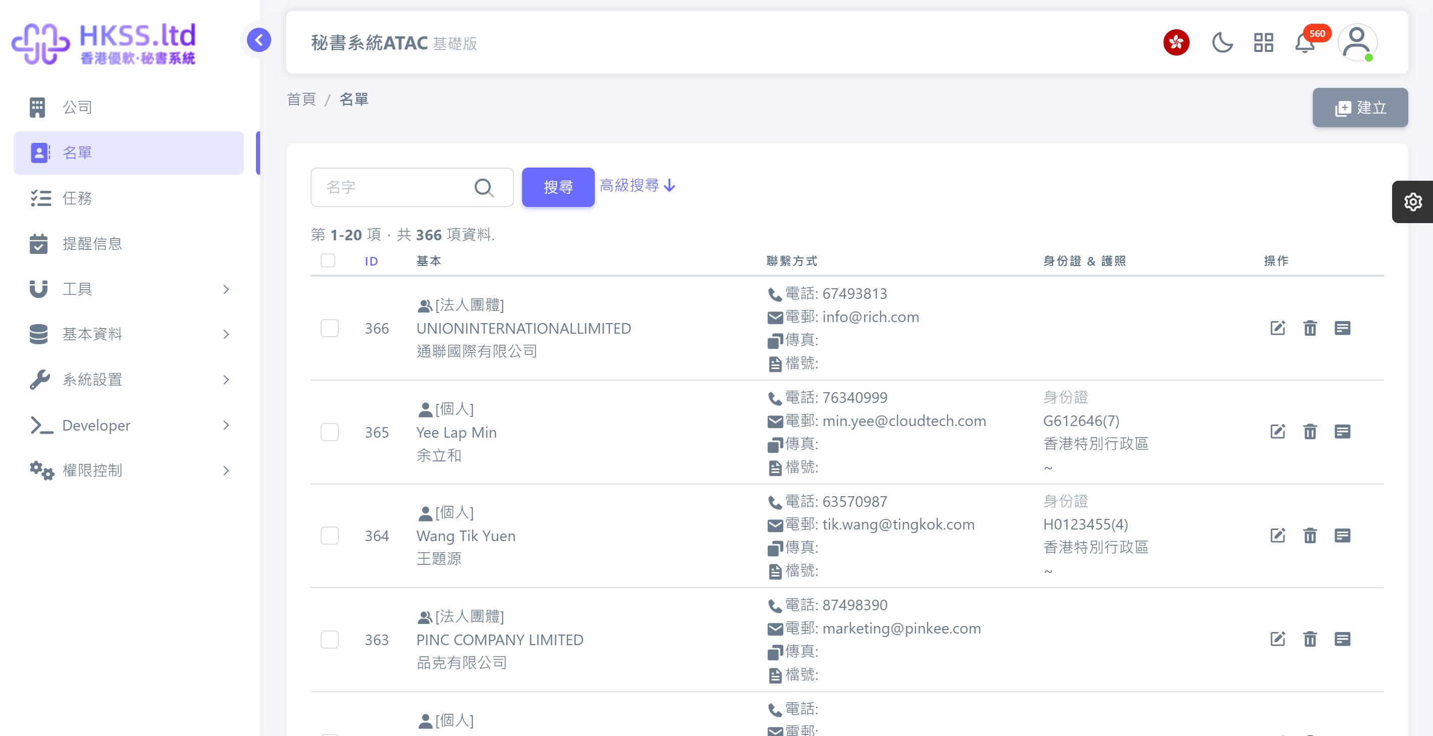
Task: Delete record 365 Yee Lap Min
Action: [x=1309, y=432]
